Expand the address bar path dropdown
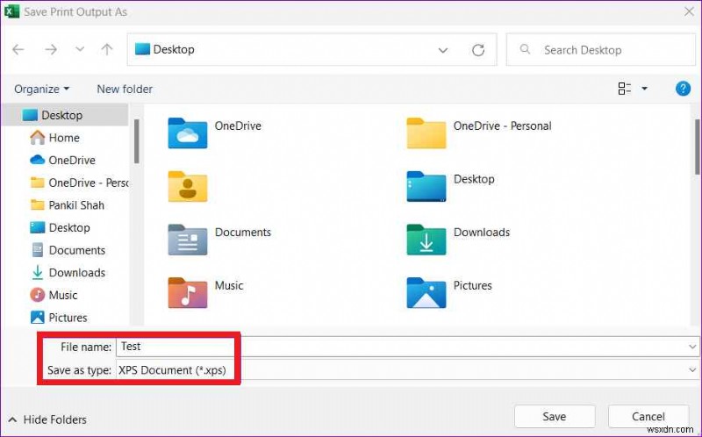Image resolution: width=702 pixels, height=437 pixels. coord(443,50)
